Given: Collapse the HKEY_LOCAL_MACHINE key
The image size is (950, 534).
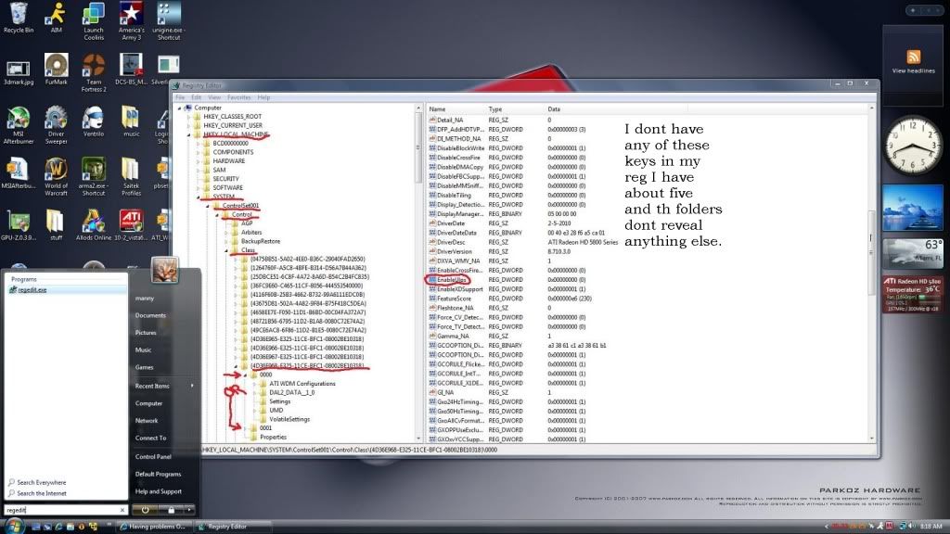Looking at the screenshot, I should click(189, 134).
